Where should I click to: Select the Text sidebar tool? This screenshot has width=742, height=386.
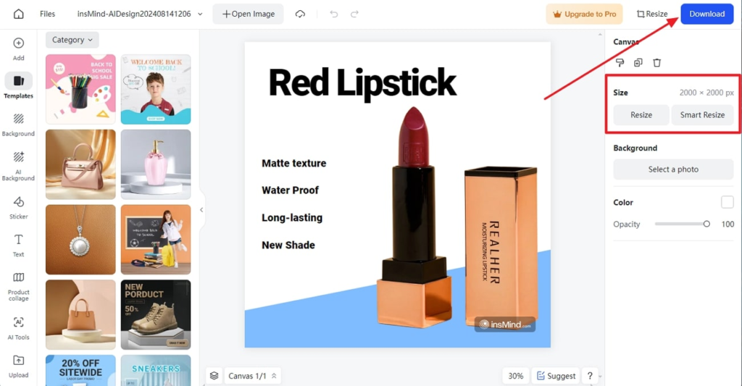point(18,245)
